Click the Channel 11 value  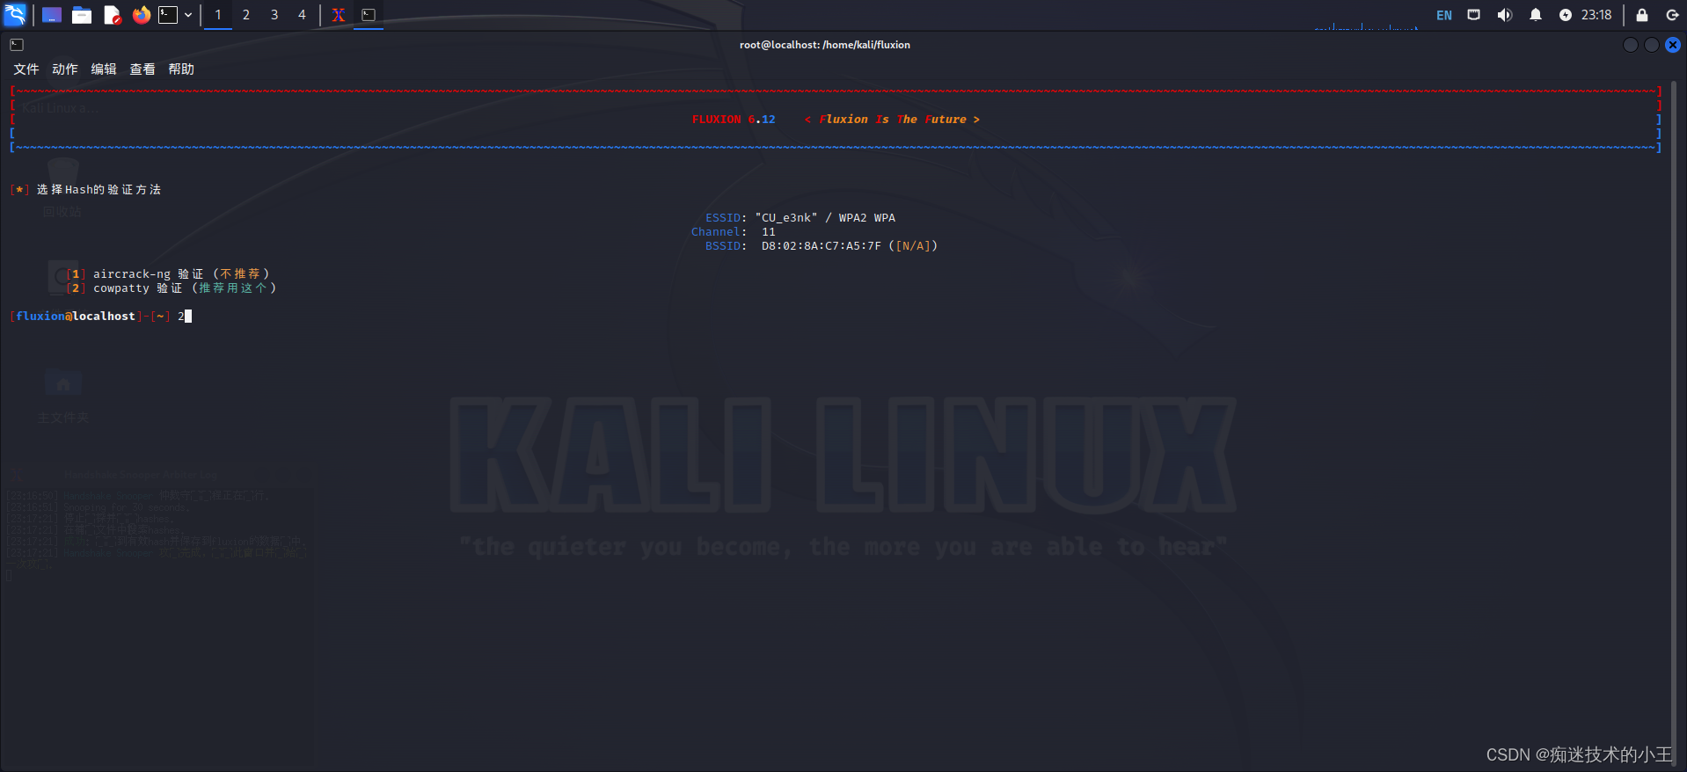[x=769, y=232]
